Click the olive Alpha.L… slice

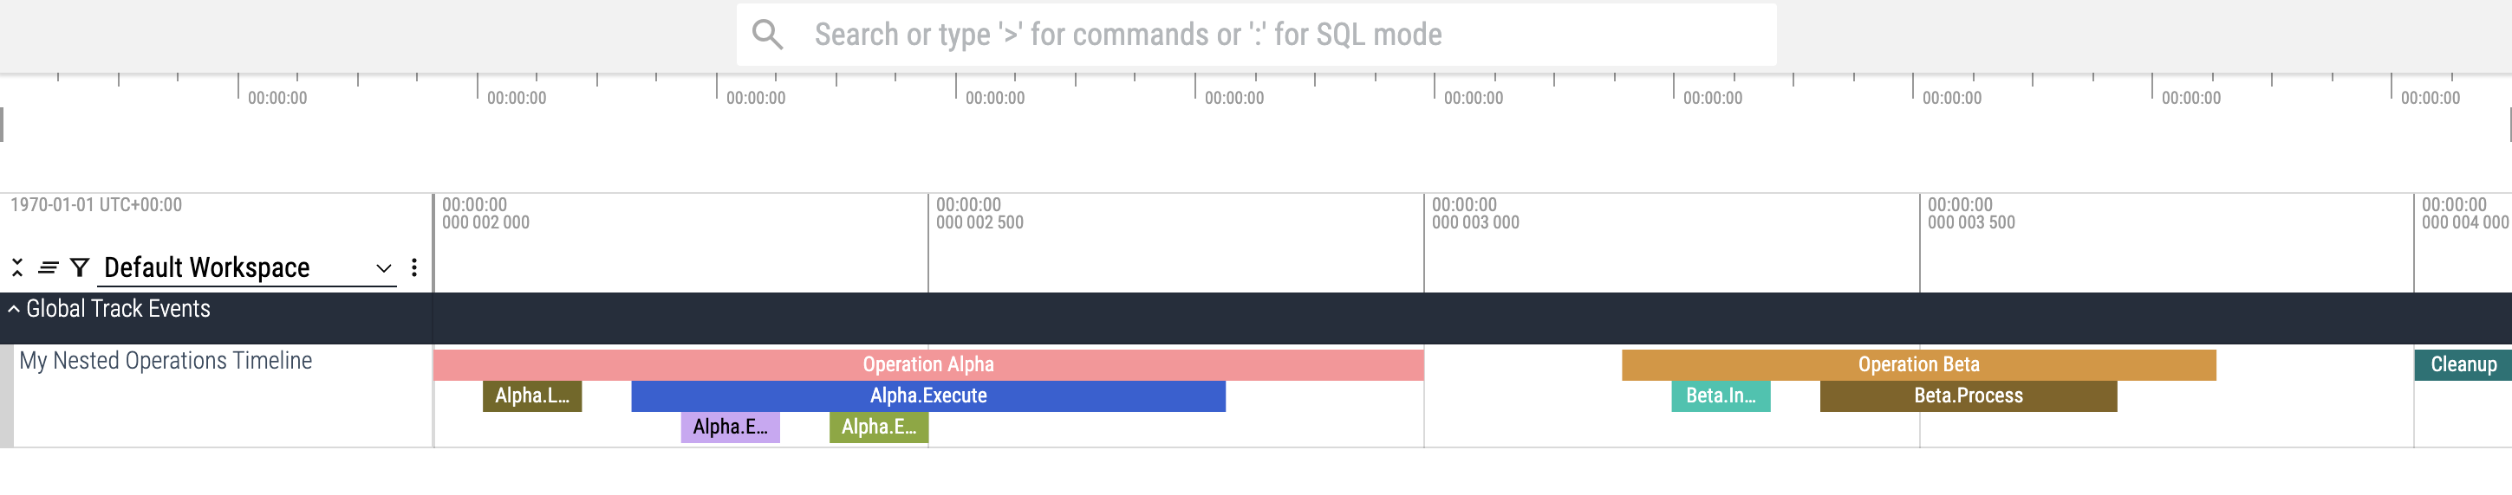coord(531,396)
